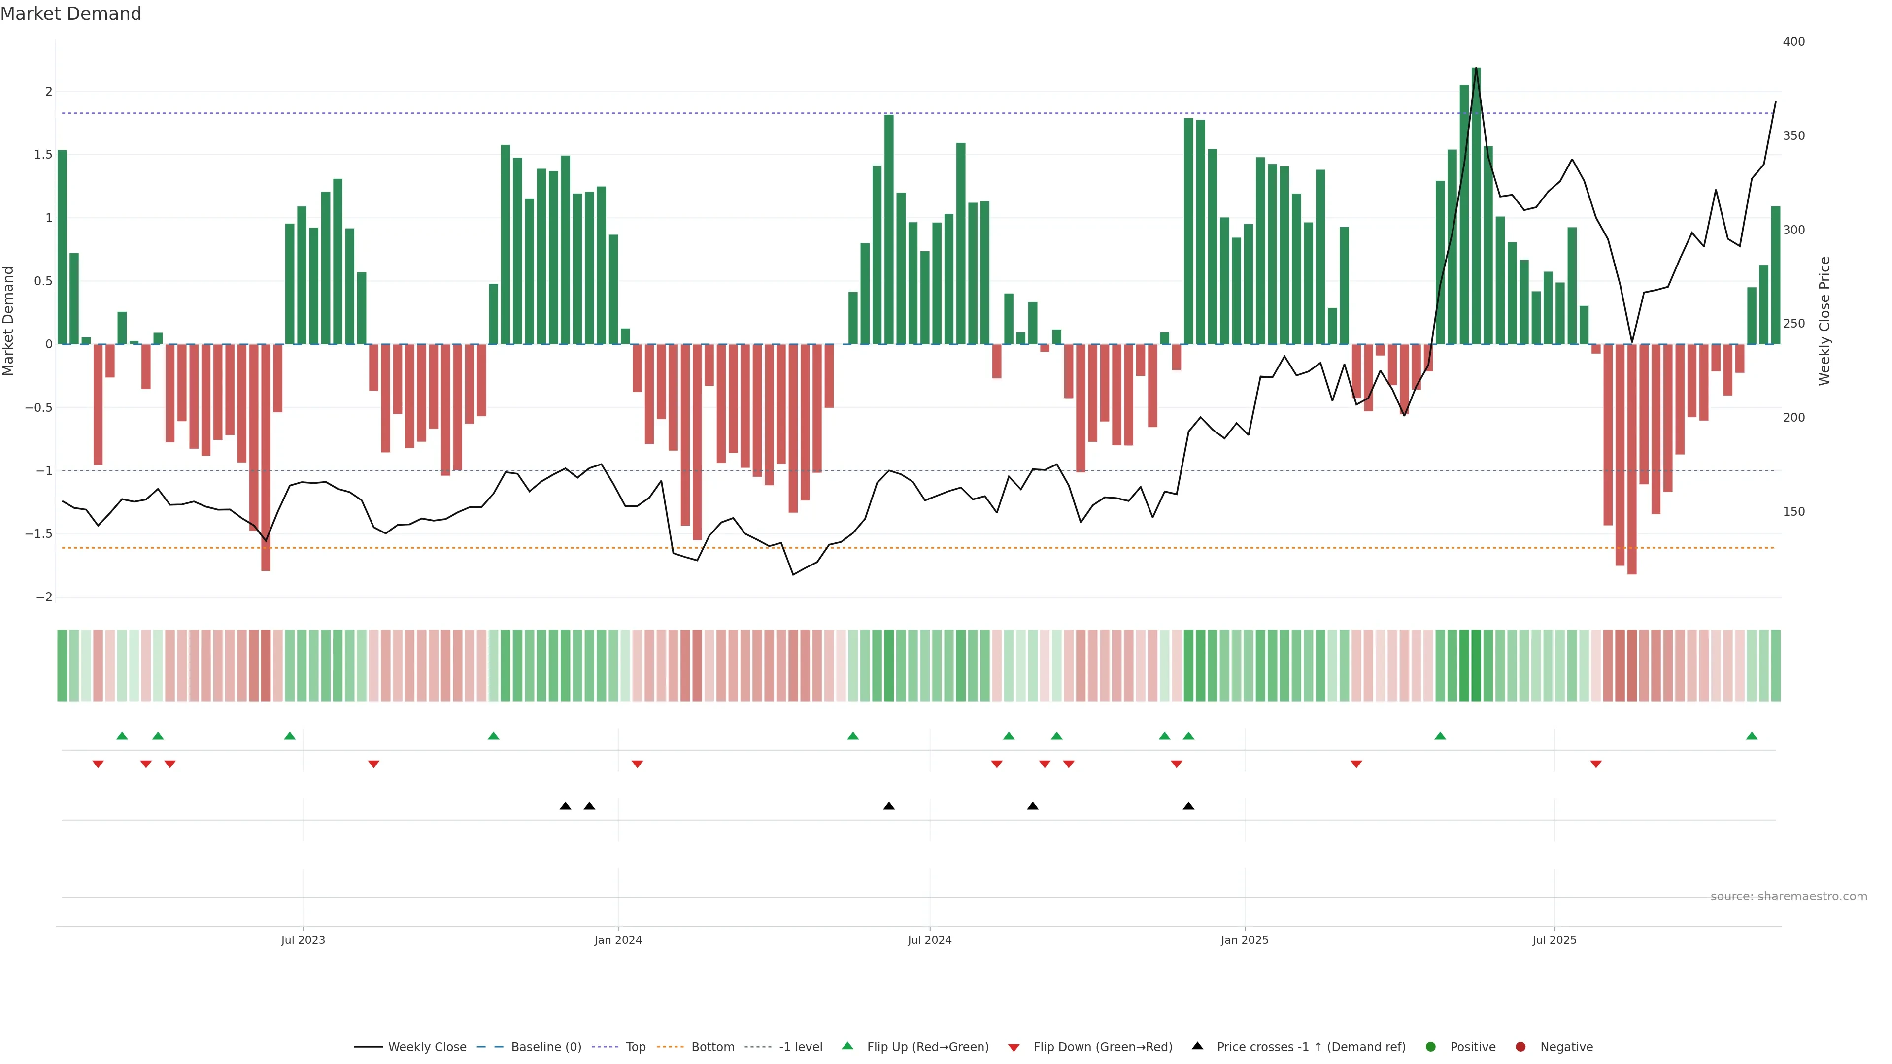Toggle Baseline (0) legend entry
This screenshot has height=1064, width=1892.
[x=546, y=1047]
